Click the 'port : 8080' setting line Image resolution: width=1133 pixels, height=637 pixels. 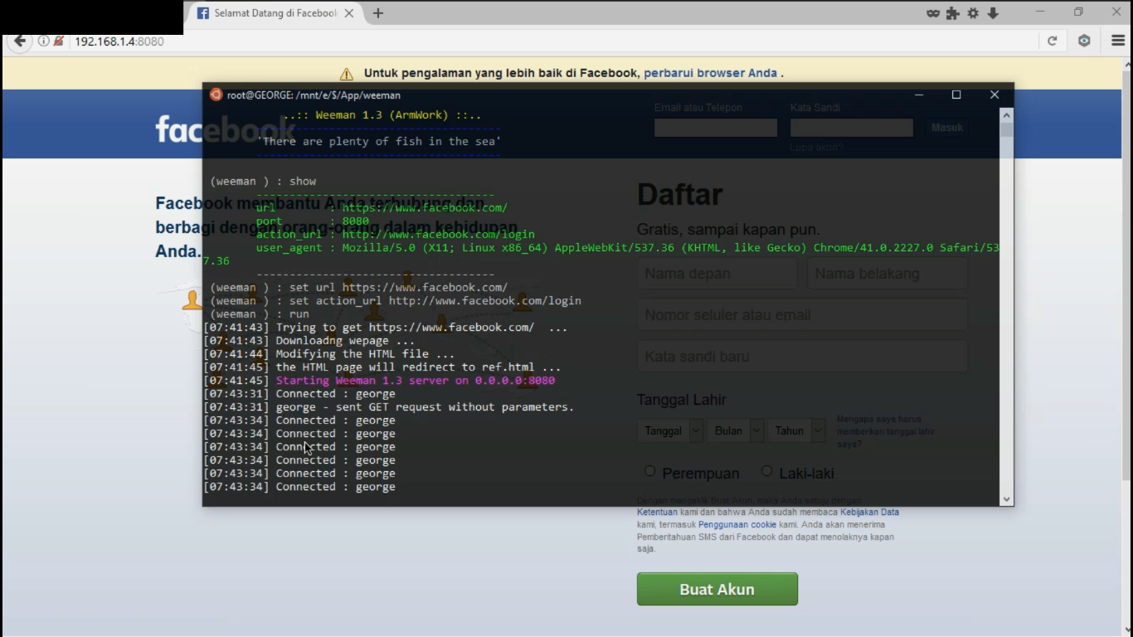pos(313,221)
